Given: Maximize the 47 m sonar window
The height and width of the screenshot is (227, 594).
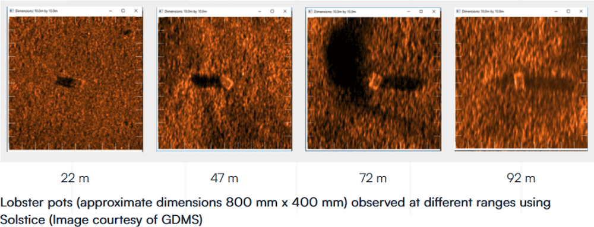Looking at the screenshot, I should tap(271, 12).
